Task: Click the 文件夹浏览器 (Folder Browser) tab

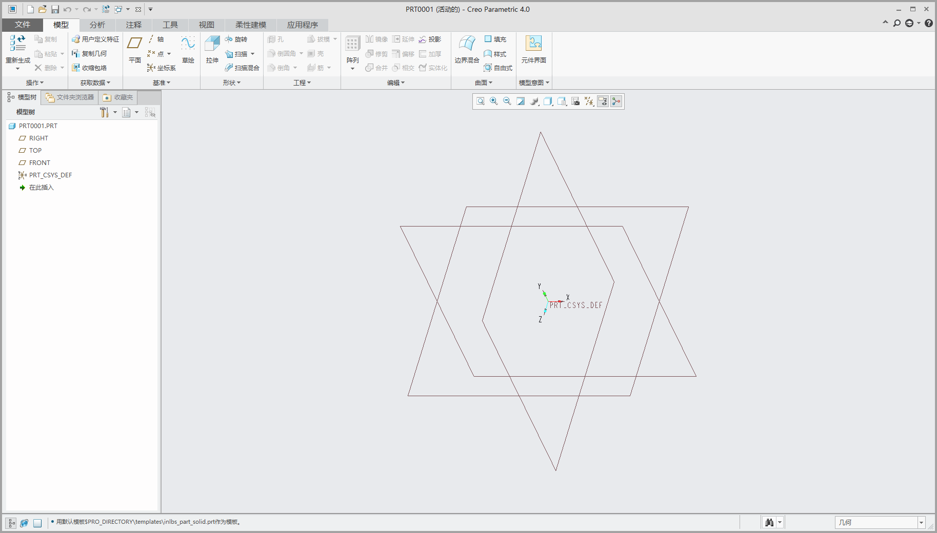Action: click(69, 97)
